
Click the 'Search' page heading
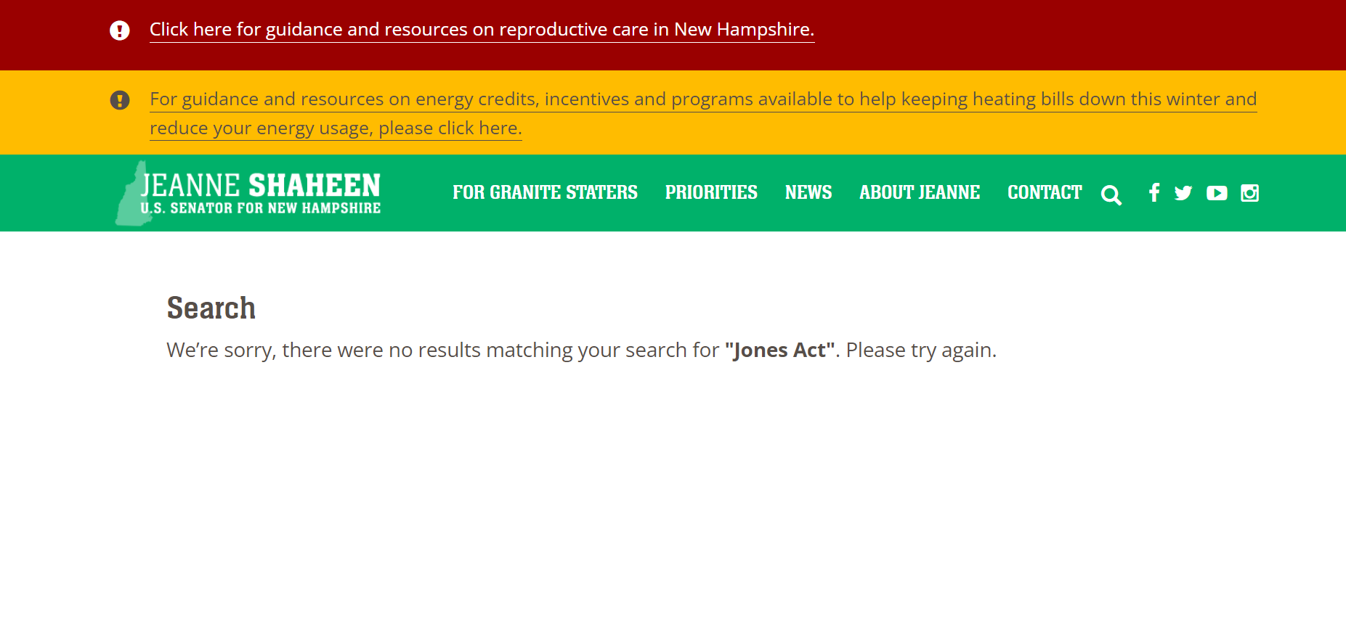coord(211,308)
